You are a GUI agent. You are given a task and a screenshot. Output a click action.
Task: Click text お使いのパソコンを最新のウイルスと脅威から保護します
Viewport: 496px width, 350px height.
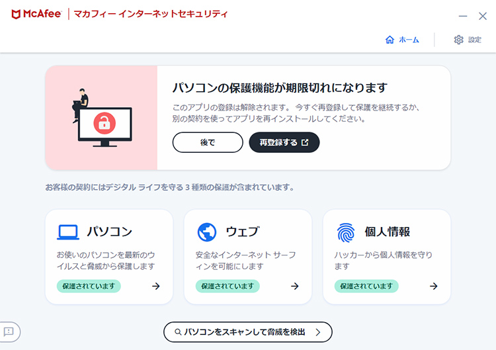click(x=106, y=261)
